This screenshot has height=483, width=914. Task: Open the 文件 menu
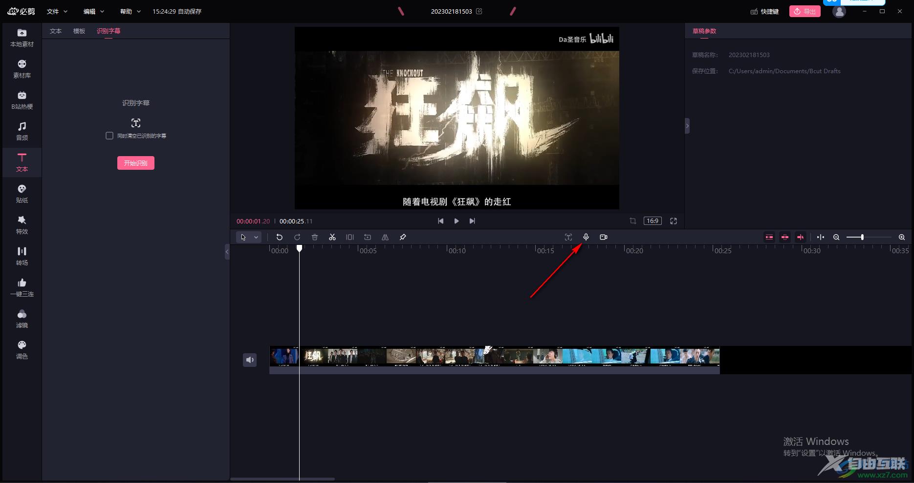coord(57,11)
